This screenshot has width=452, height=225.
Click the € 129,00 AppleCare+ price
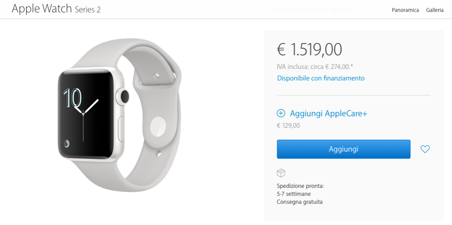point(288,126)
